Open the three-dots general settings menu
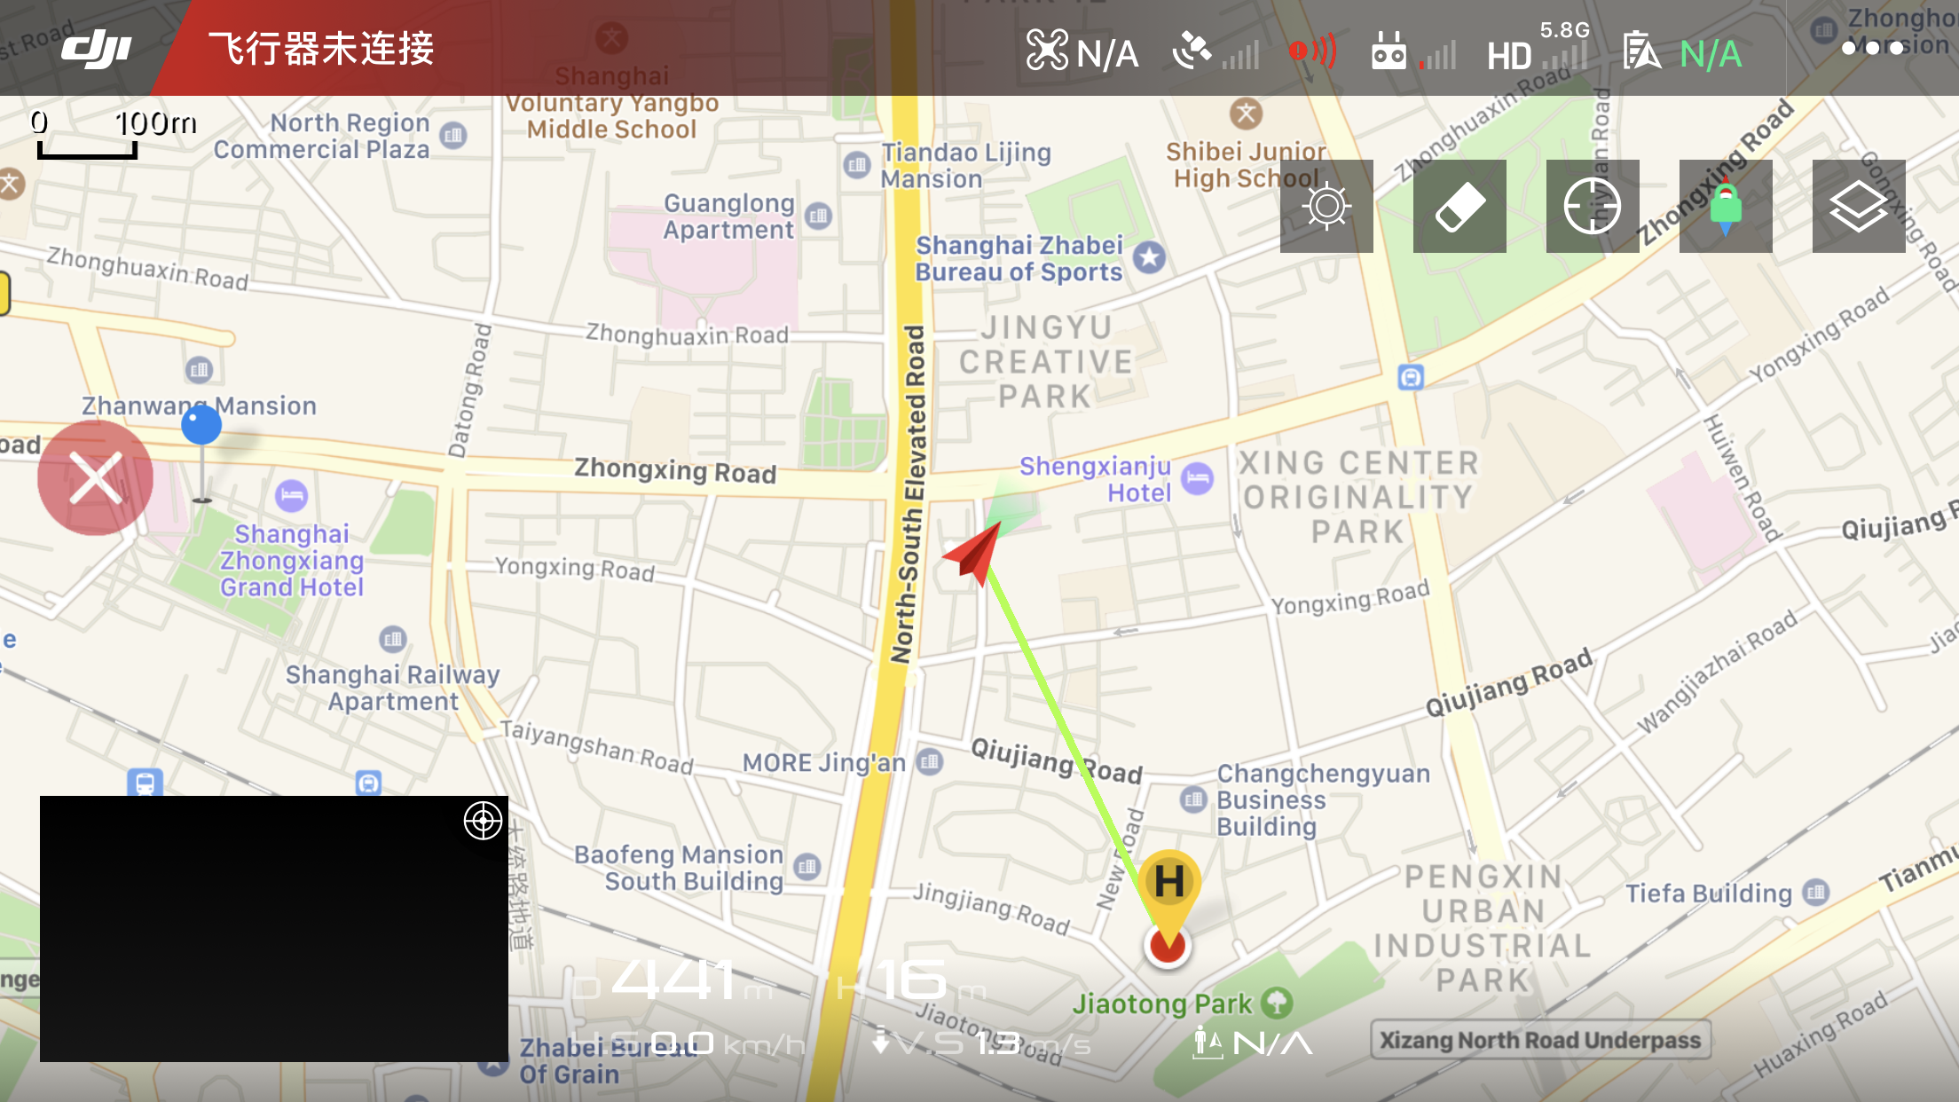 point(1872,48)
